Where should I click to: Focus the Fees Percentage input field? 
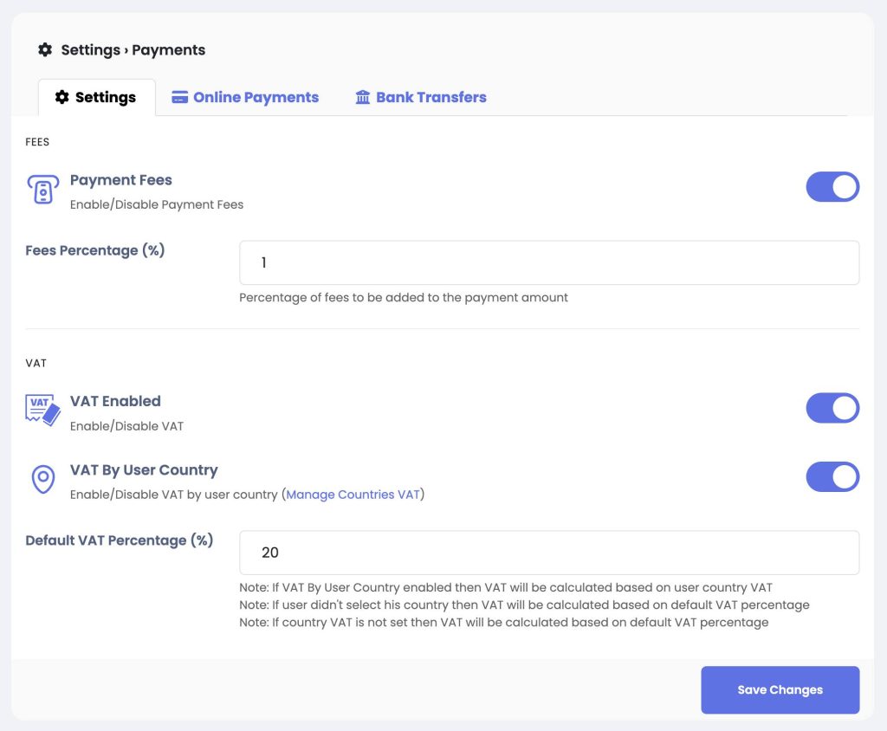pyautogui.click(x=549, y=262)
